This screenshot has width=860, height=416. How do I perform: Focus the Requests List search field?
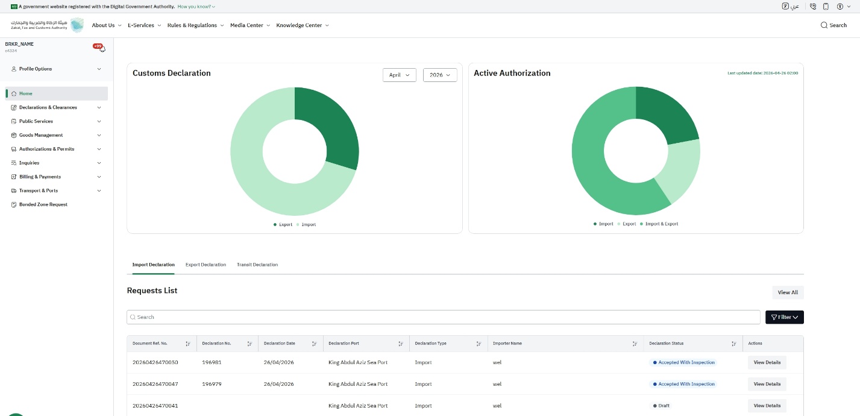coord(444,317)
